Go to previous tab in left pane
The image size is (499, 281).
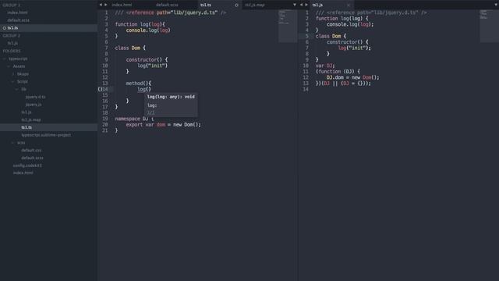click(101, 5)
